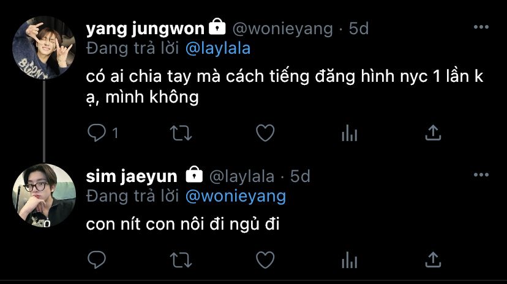Screen dimensions: 507x284
Task: Like sim jaeyun's tweet
Action: click(x=265, y=260)
